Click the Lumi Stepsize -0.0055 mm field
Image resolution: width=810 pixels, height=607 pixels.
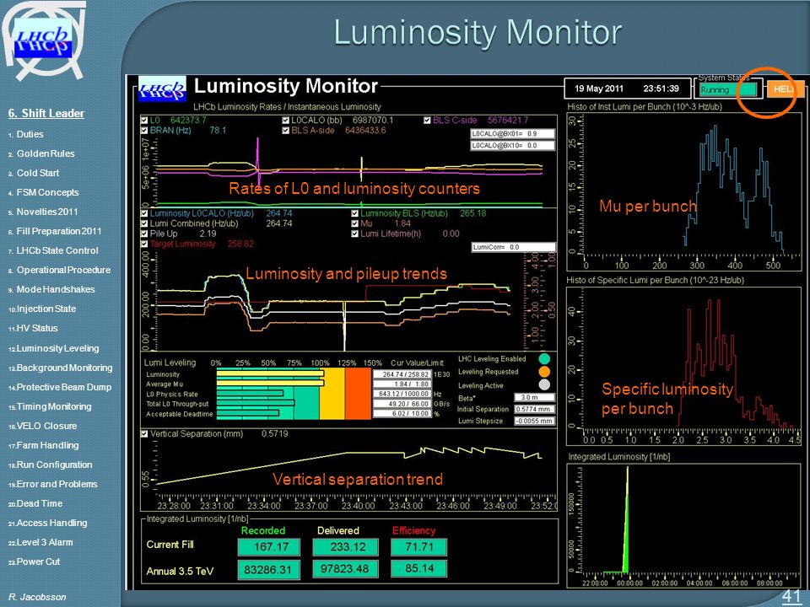tap(535, 421)
